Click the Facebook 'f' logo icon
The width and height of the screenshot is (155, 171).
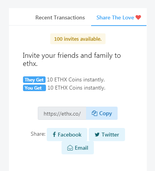click(x=54, y=135)
